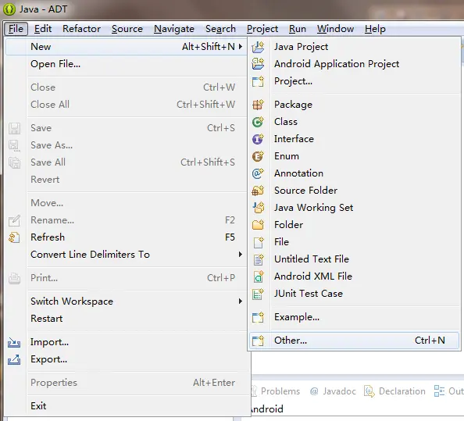The image size is (464, 421).
Task: Choose Source Folder from the New submenu
Action: tap(305, 191)
